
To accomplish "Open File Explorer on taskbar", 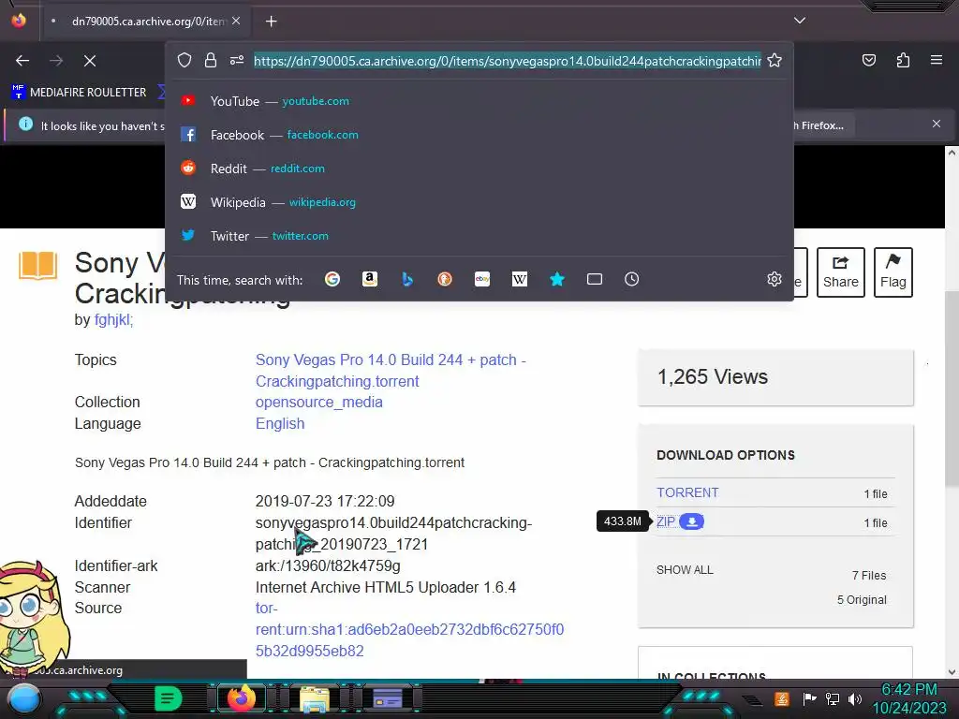I will (315, 698).
